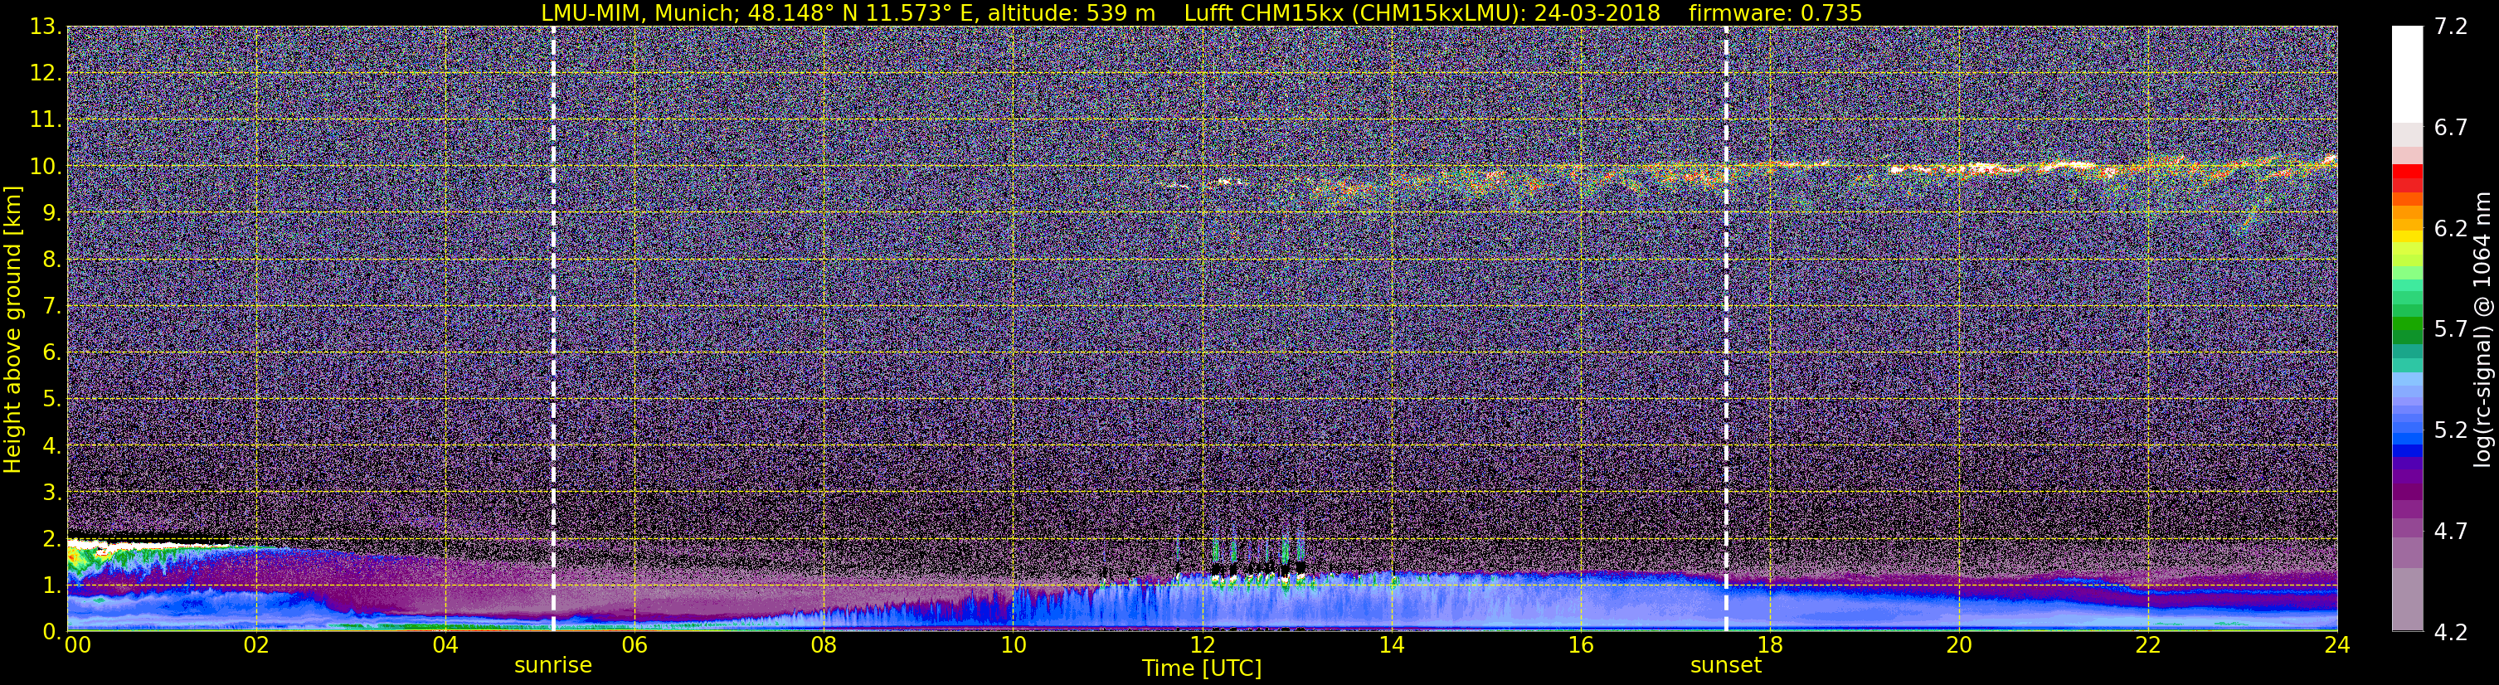Click the '14' time tick label

1391,645
